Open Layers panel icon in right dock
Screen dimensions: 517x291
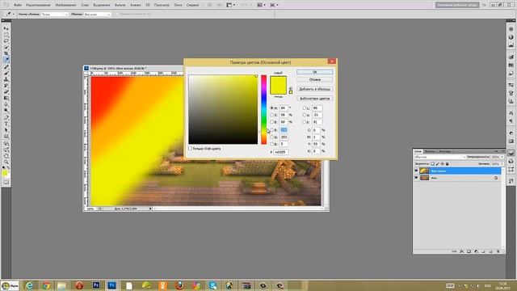tap(511, 153)
